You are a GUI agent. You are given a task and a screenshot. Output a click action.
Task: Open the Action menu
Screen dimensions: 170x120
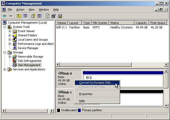20,10
